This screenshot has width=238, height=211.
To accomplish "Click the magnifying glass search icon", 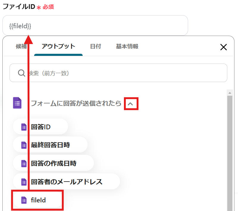I will point(22,73).
